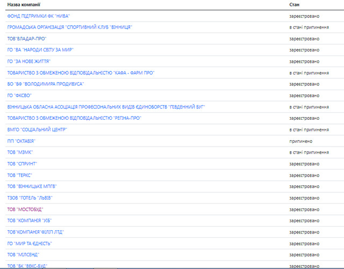
Task: Open the ГО "ФКСВО" link
Action: [x=19, y=95]
